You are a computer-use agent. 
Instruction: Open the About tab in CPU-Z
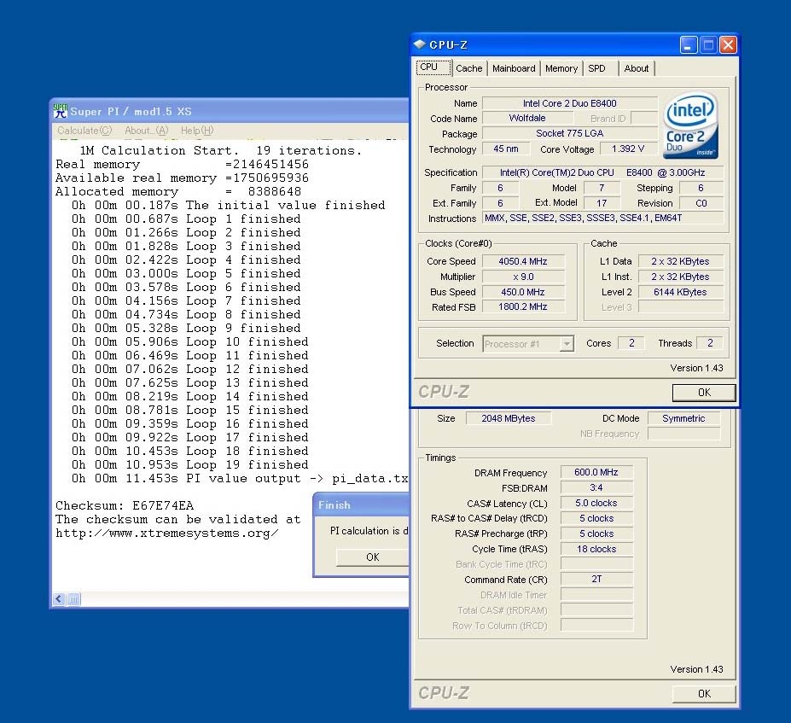(x=637, y=68)
